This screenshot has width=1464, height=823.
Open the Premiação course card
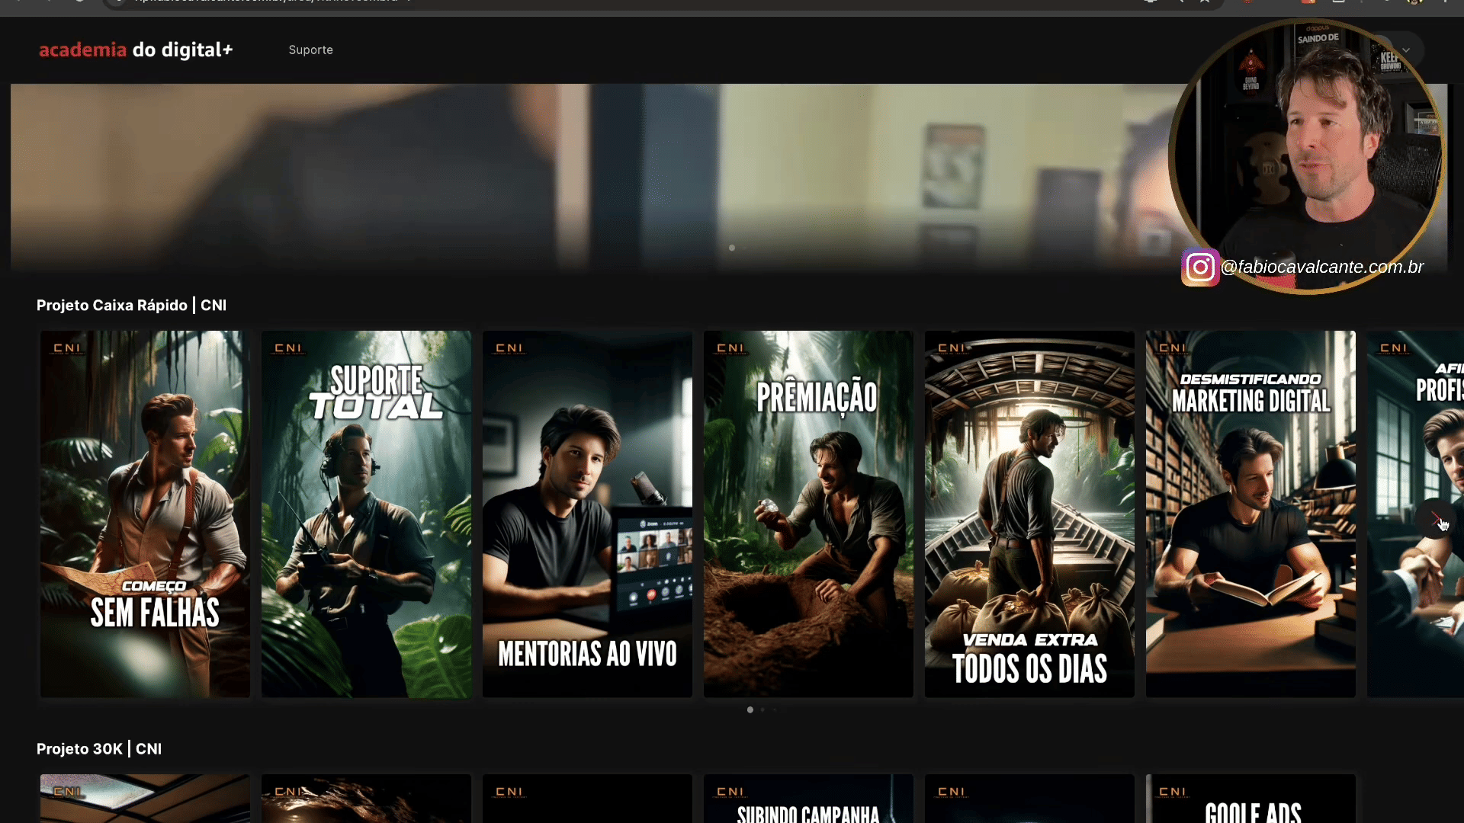pyautogui.click(x=808, y=514)
